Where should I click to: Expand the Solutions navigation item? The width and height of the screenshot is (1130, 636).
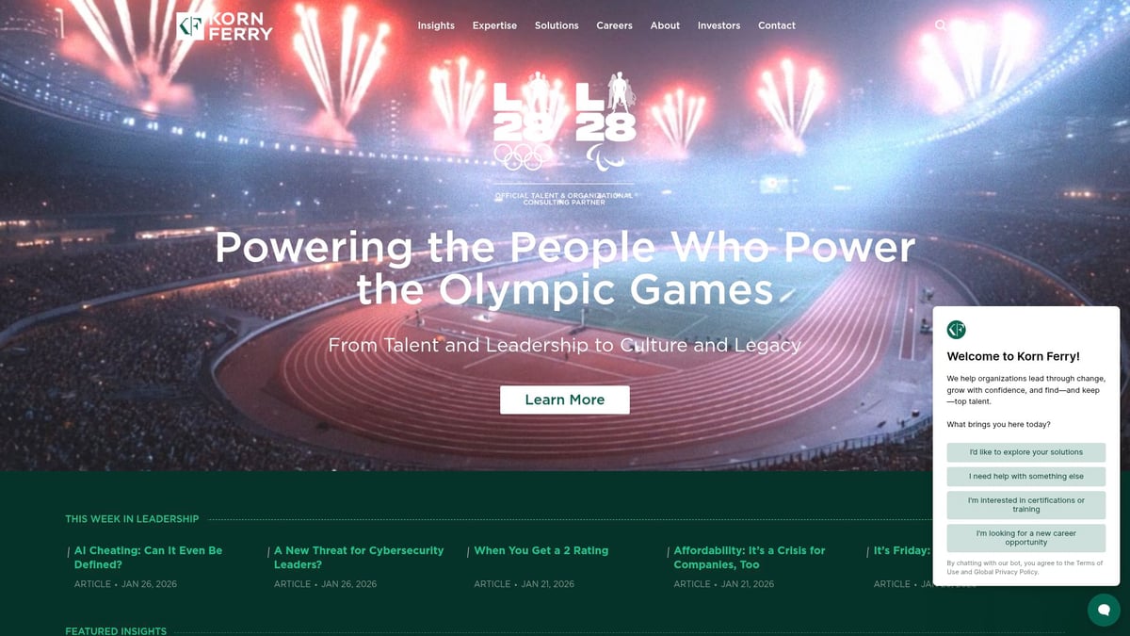tap(557, 25)
